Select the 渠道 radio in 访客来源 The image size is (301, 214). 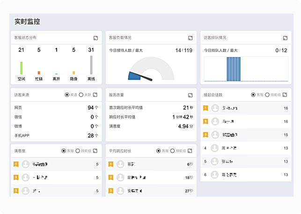point(67,95)
